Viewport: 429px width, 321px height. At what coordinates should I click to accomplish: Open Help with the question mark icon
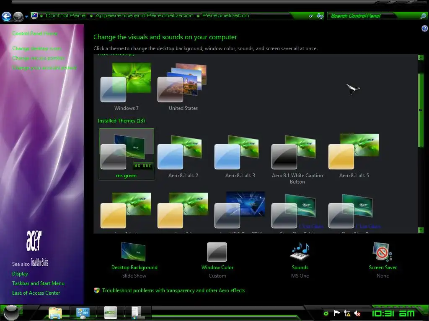(x=425, y=28)
